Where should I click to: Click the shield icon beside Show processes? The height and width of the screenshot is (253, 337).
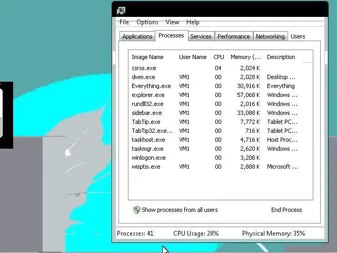tap(137, 210)
